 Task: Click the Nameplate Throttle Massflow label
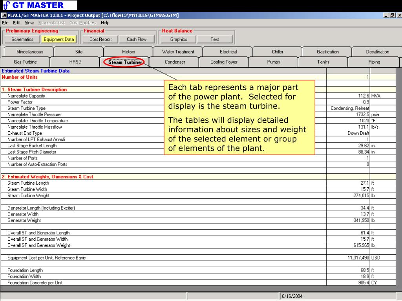coord(35,127)
